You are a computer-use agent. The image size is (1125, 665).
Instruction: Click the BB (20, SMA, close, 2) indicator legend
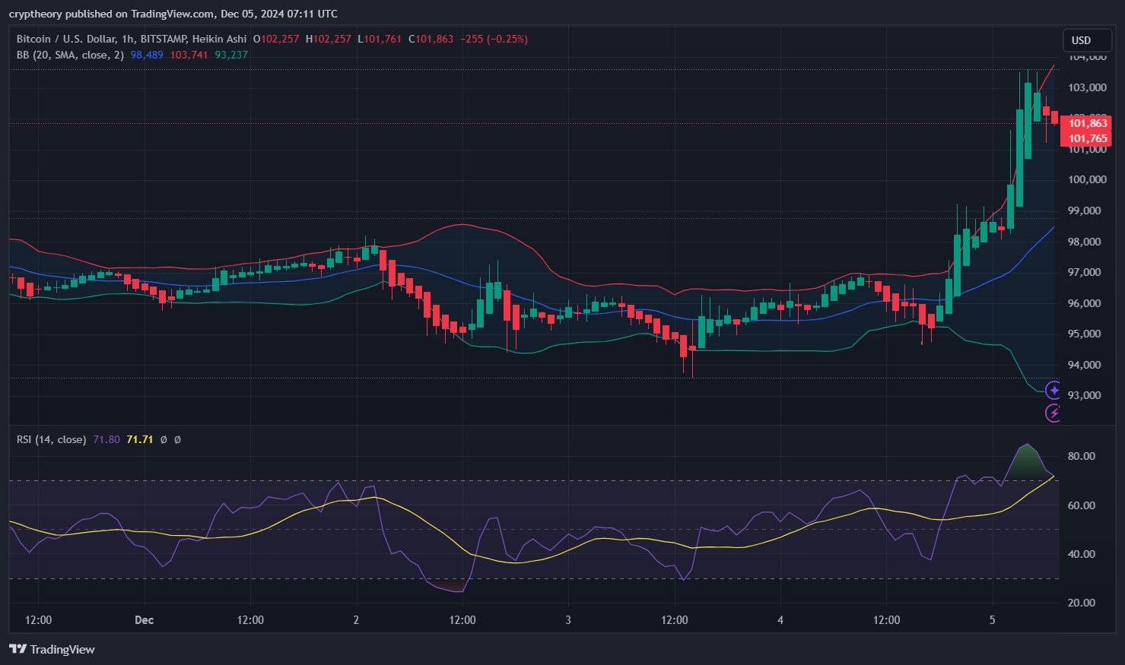point(70,55)
